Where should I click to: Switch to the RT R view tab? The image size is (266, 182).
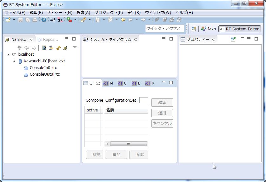[x=150, y=83]
